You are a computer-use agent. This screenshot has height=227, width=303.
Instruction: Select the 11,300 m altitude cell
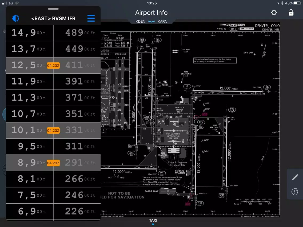coord(30,98)
